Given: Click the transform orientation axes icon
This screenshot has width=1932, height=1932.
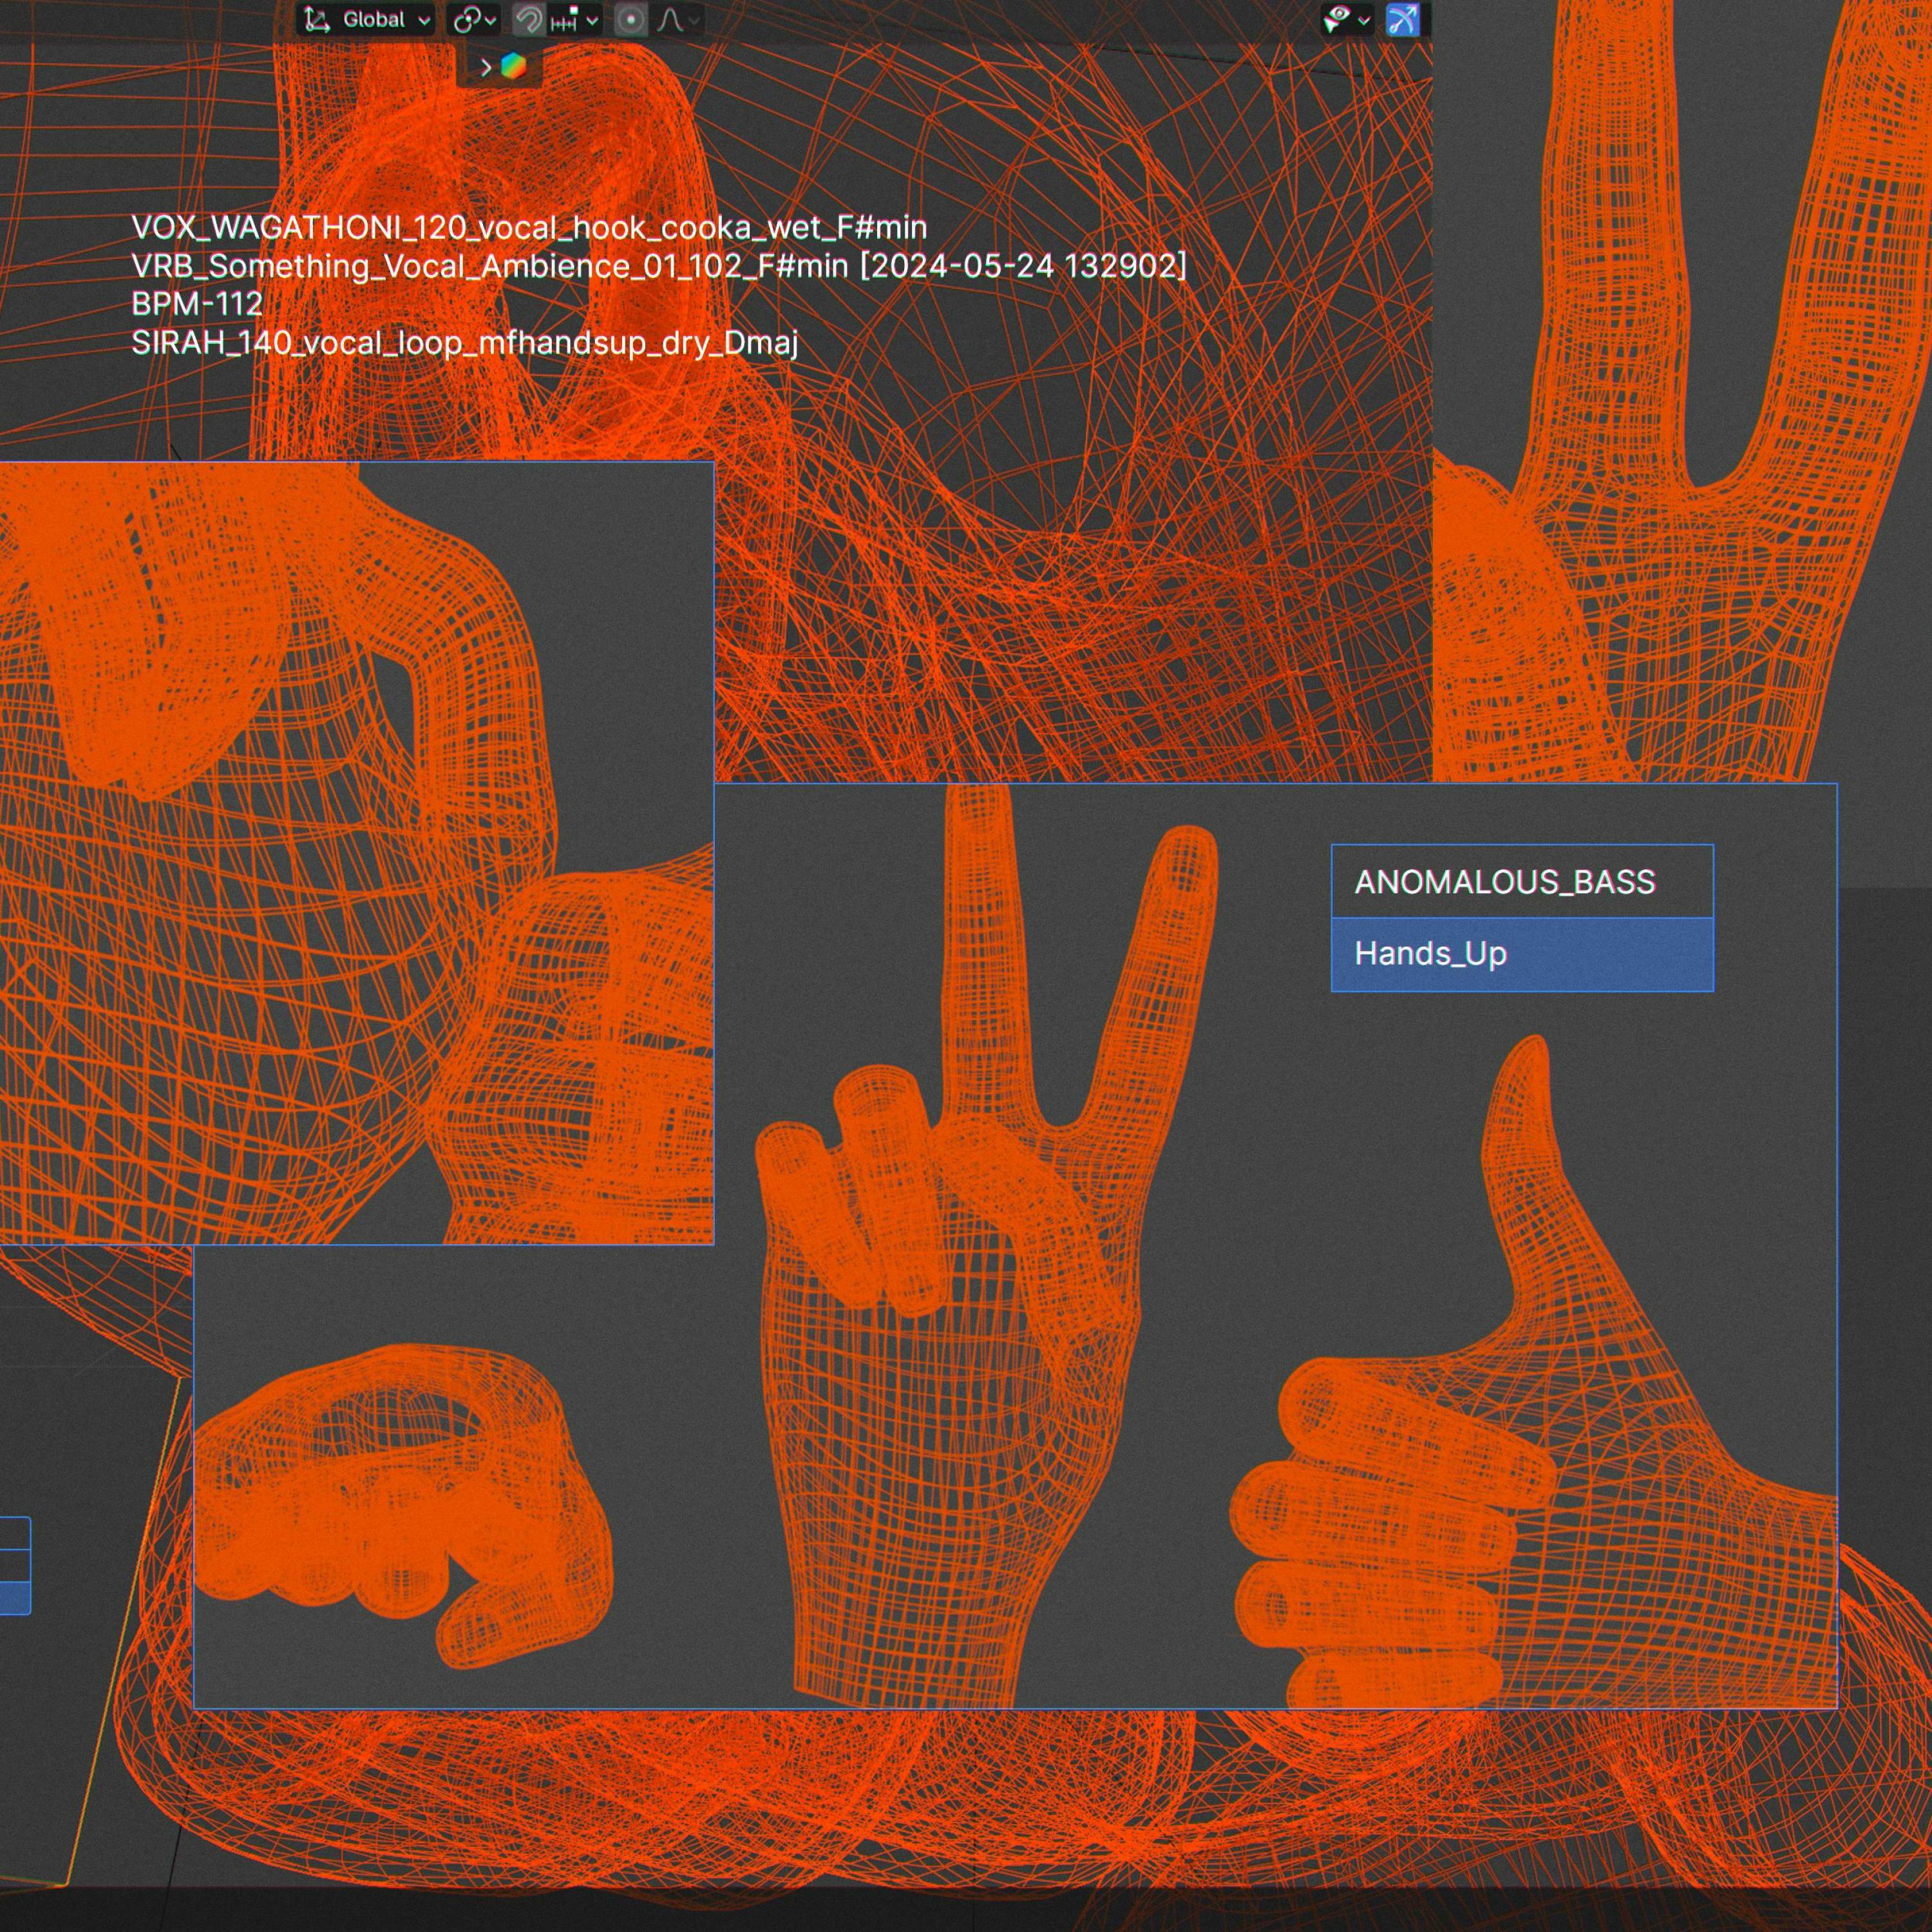Looking at the screenshot, I should pos(317,20).
